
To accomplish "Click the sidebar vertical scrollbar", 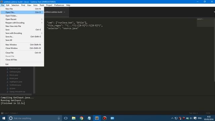I will [34, 80].
